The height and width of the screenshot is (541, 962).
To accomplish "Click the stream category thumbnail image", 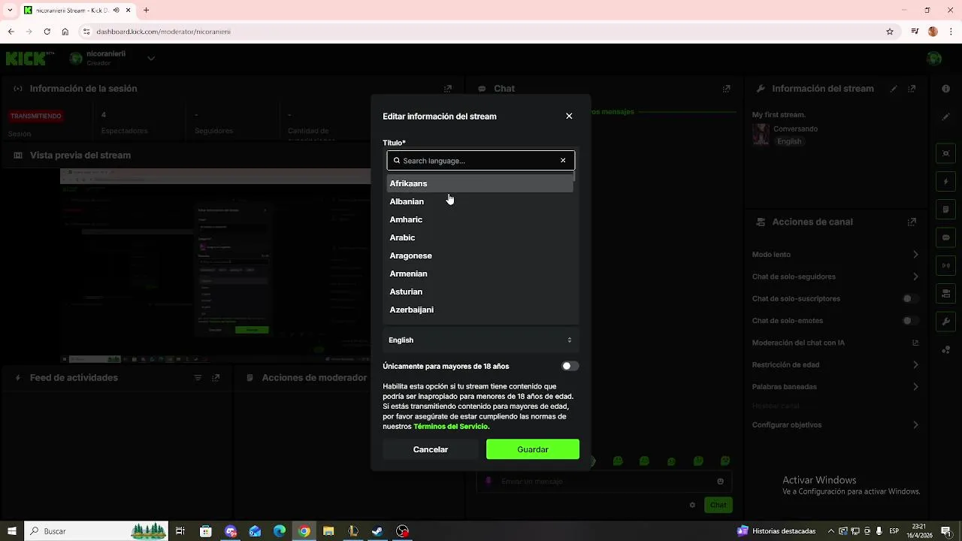I will tap(761, 134).
